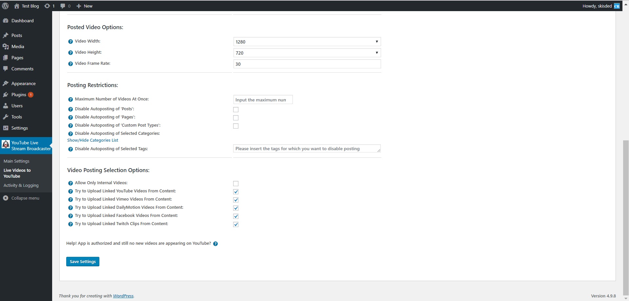The width and height of the screenshot is (629, 301).
Task: Open Main Settings in plugin submenu
Action: (x=16, y=161)
